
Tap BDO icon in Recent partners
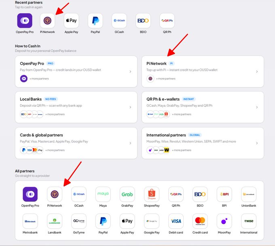(x=143, y=21)
